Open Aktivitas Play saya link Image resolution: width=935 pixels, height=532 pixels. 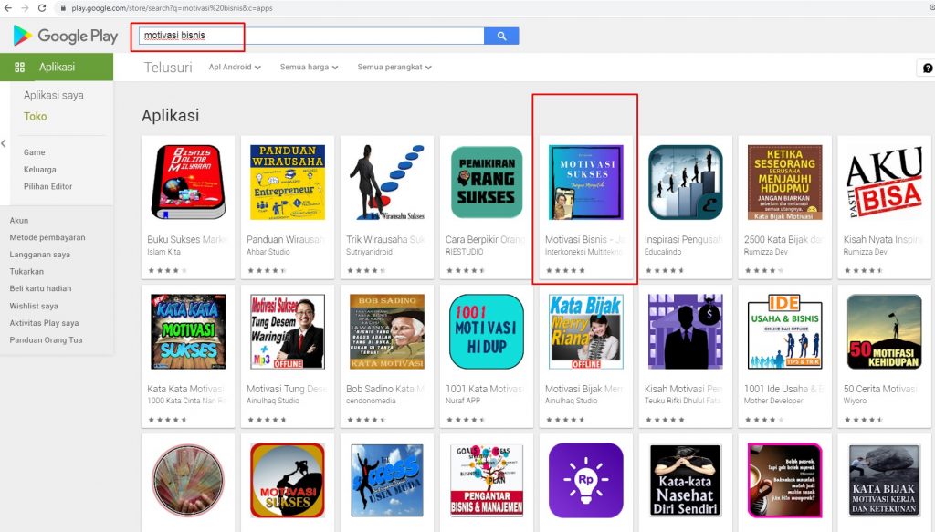coord(44,323)
